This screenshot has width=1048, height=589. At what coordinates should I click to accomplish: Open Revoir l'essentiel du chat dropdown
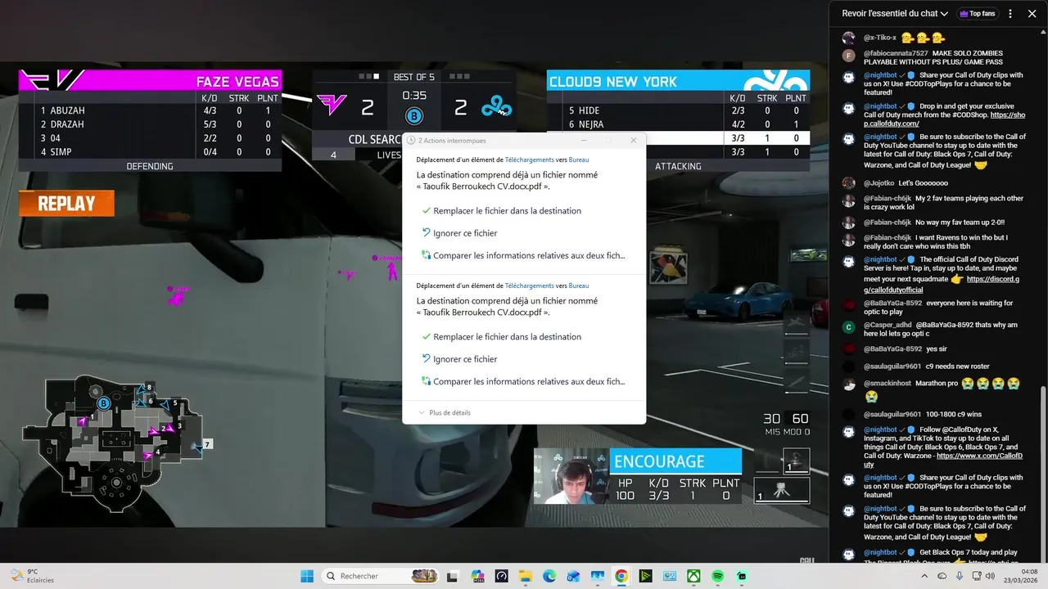(895, 14)
